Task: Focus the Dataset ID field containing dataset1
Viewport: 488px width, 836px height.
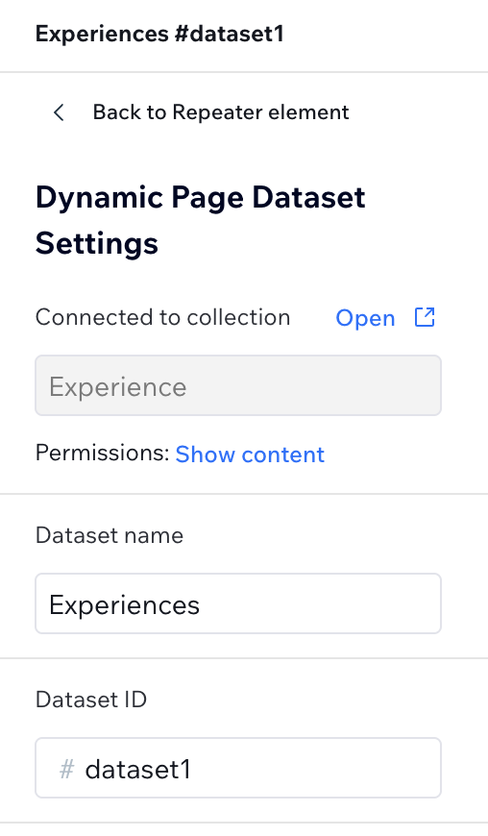Action: 238,768
